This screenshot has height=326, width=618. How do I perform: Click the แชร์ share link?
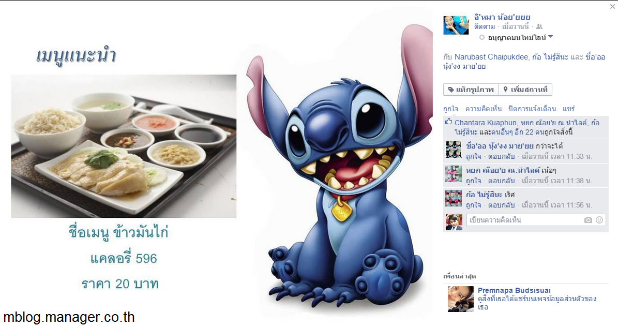click(569, 109)
